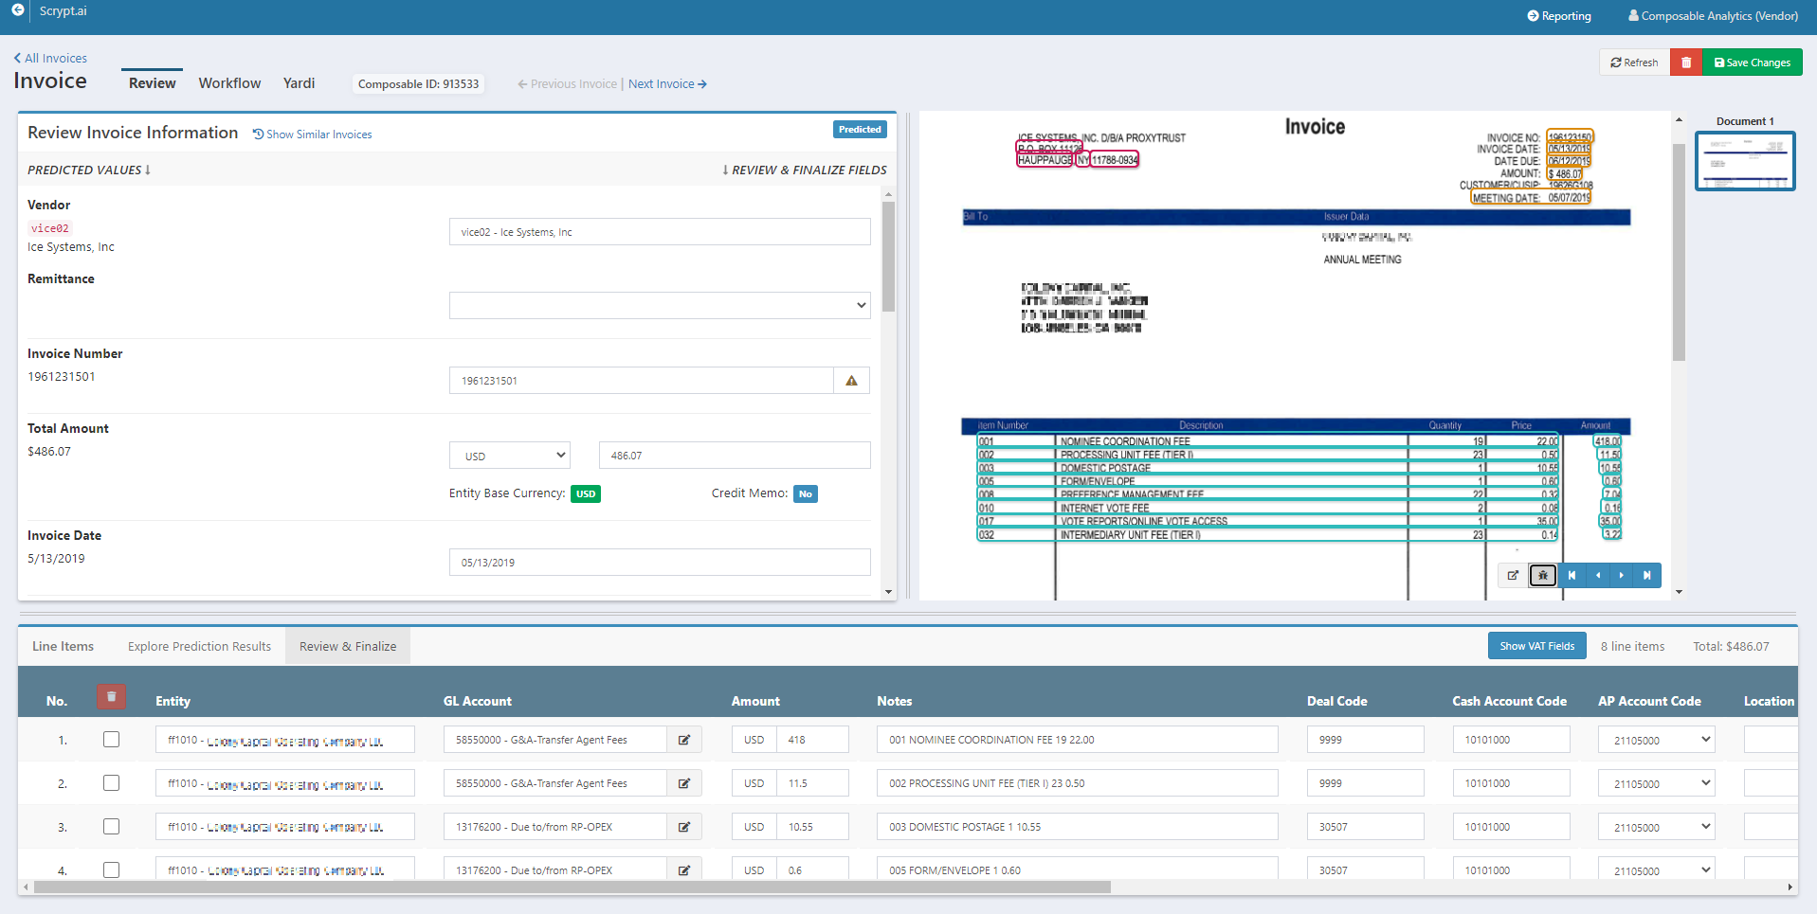Open the Remittance dropdown
This screenshot has width=1817, height=914.
[660, 306]
